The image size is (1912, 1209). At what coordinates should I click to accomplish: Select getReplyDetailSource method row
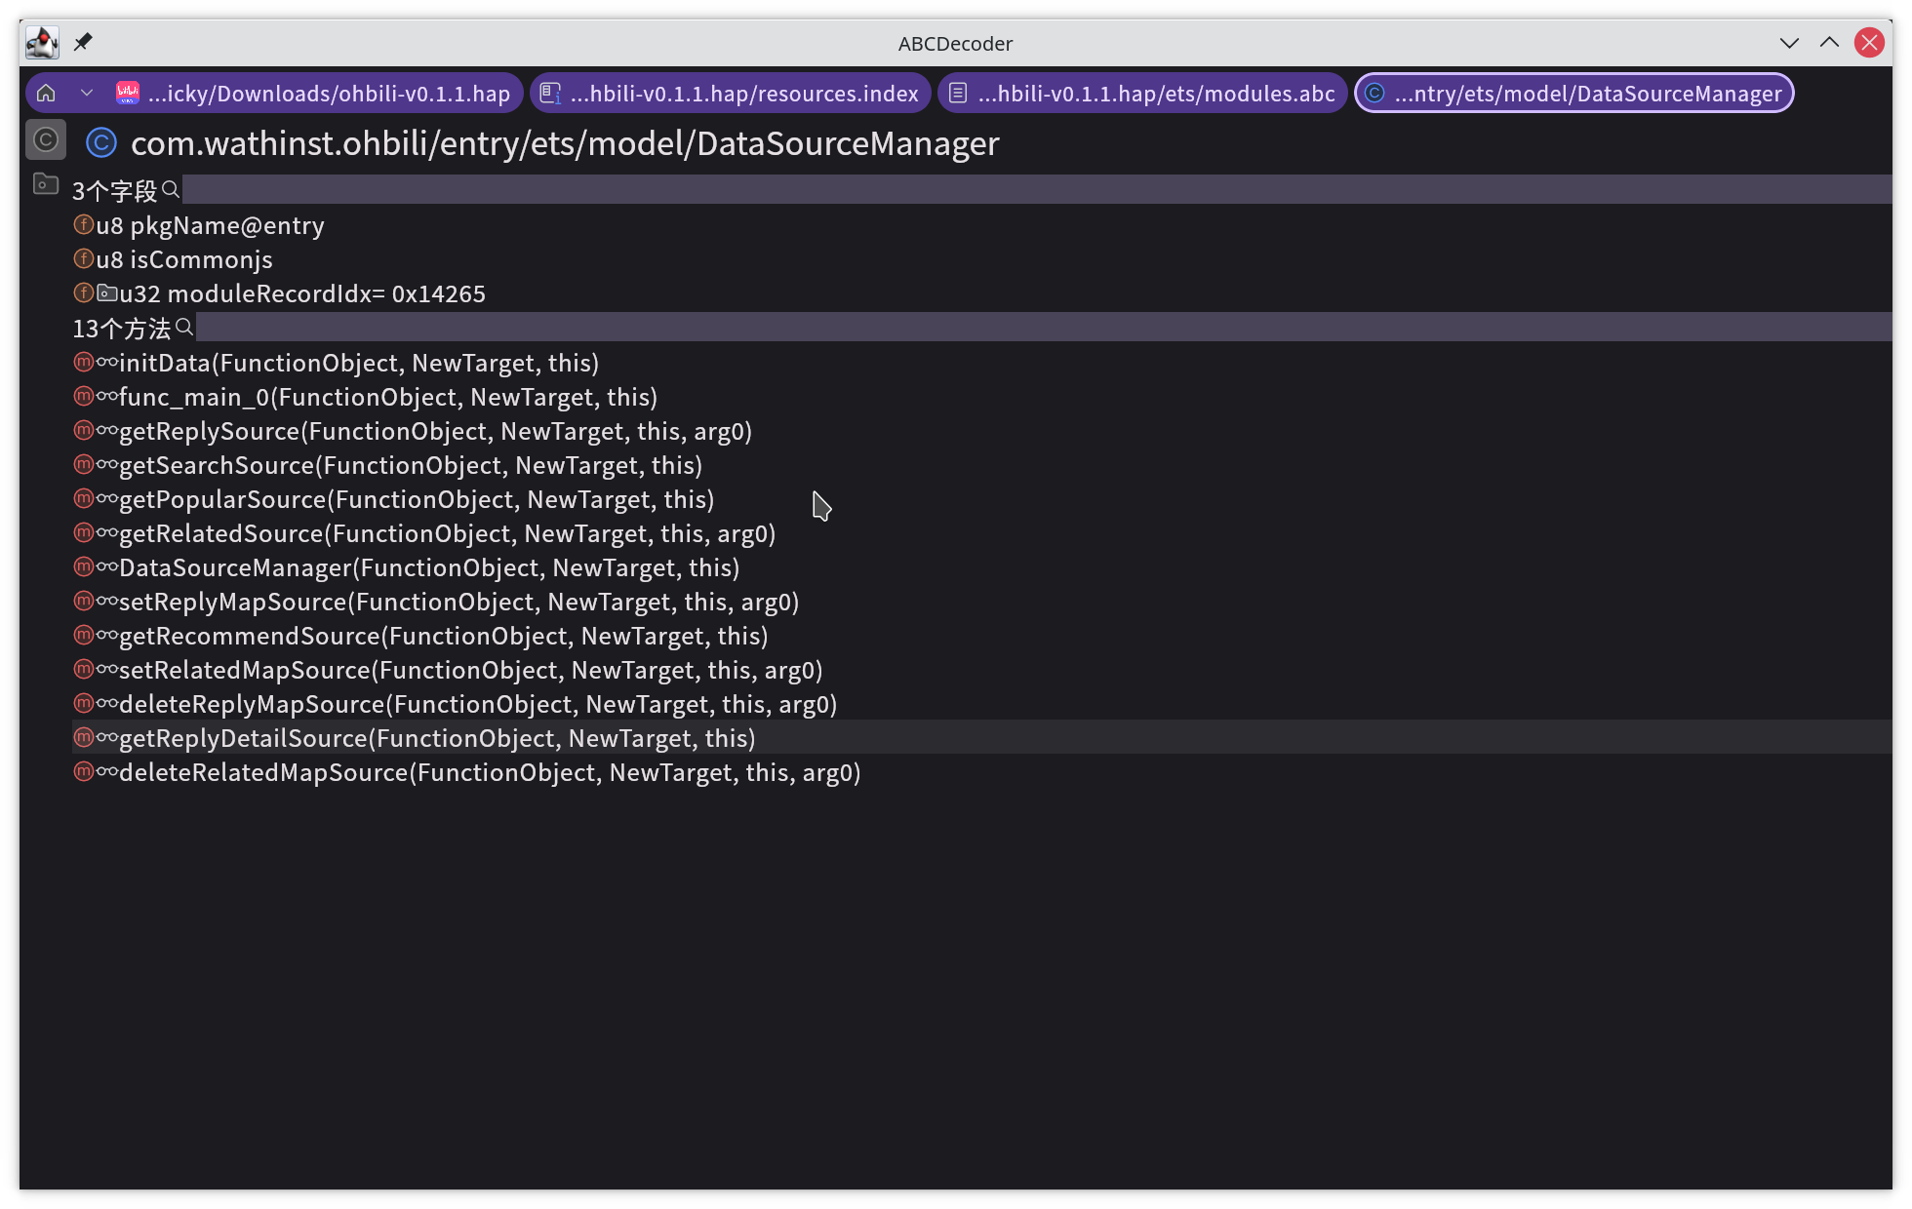coord(436,738)
